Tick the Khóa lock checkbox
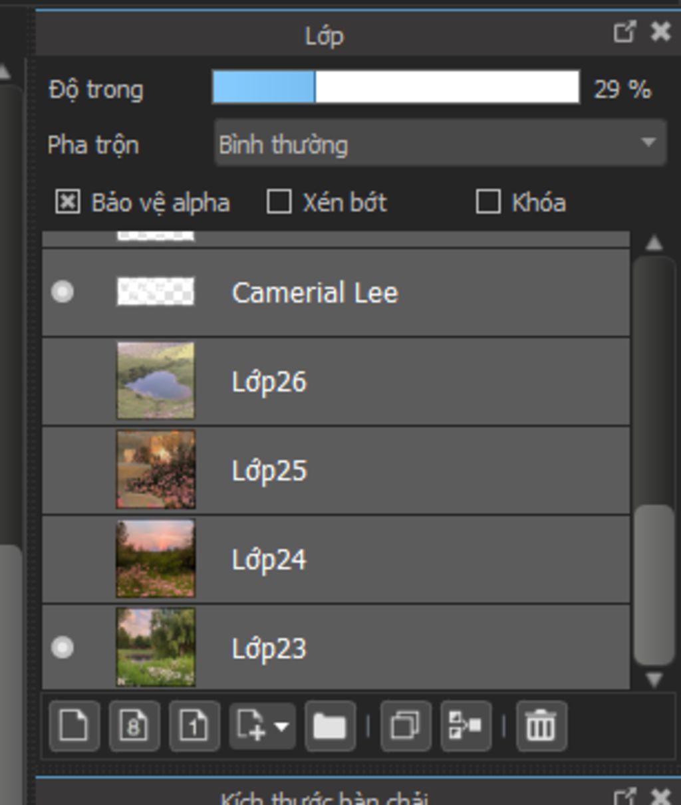 click(488, 202)
